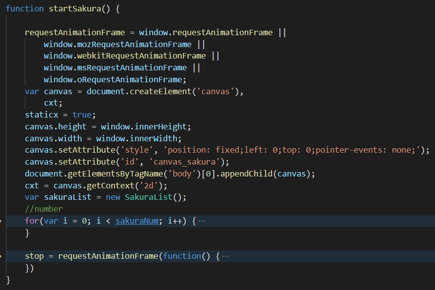Image resolution: width=435 pixels, height=290 pixels.
Task: Click canvas.height property
Action: 56,127
